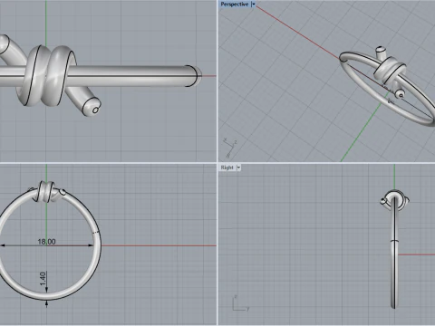Click the Perspective viewport title label

pos(235,5)
